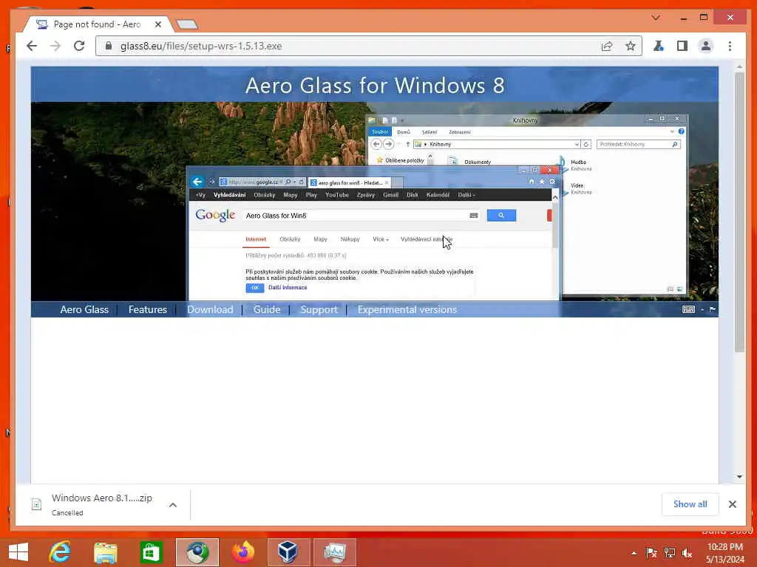Click the muted volume tray icon
This screenshot has height=567, width=757.
[x=687, y=553]
